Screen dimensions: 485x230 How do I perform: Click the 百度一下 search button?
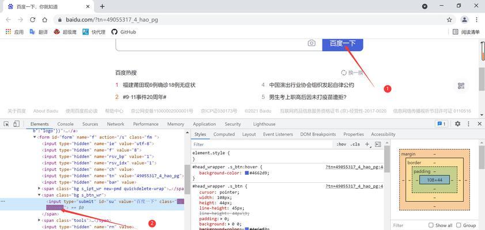(342, 44)
